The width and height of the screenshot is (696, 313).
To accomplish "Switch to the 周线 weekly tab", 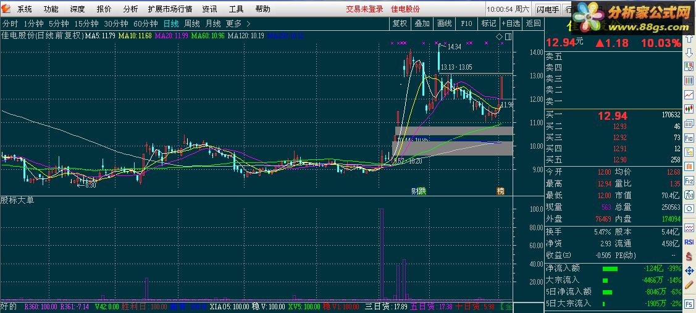I will click(x=192, y=23).
